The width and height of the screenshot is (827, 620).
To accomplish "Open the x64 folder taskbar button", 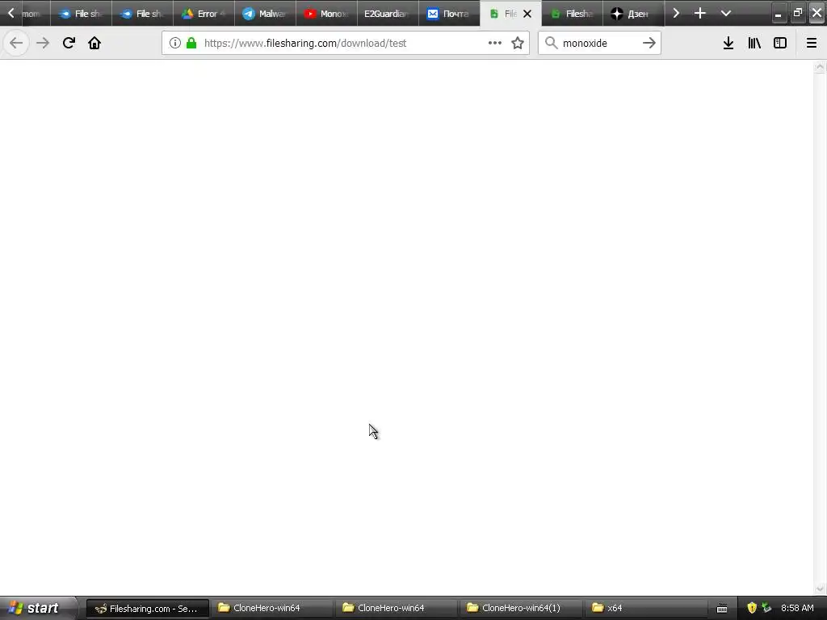I will click(644, 608).
